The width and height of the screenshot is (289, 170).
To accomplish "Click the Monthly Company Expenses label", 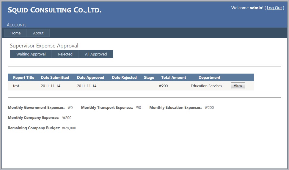I will click(x=34, y=117).
